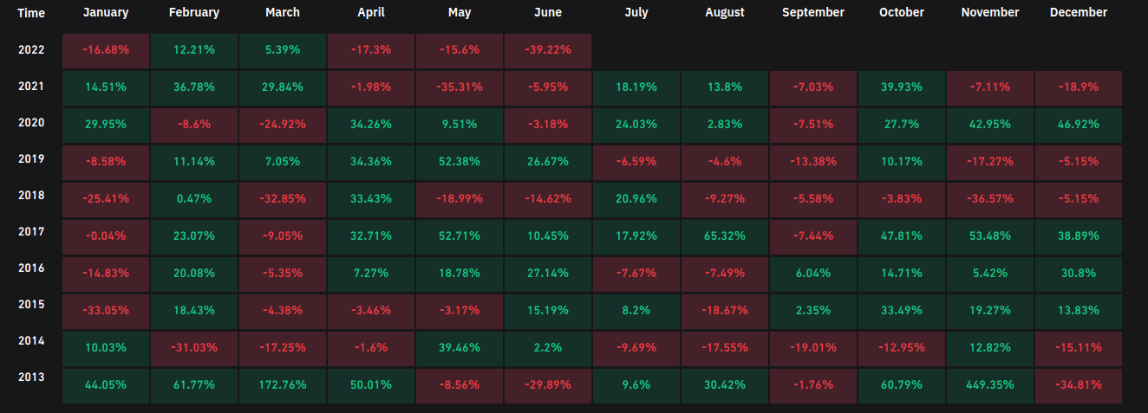Select the March 2013 cell showing 172.76%

(x=283, y=385)
